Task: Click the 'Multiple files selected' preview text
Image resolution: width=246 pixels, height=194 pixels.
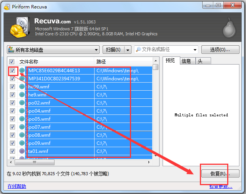Action: tap(201, 115)
